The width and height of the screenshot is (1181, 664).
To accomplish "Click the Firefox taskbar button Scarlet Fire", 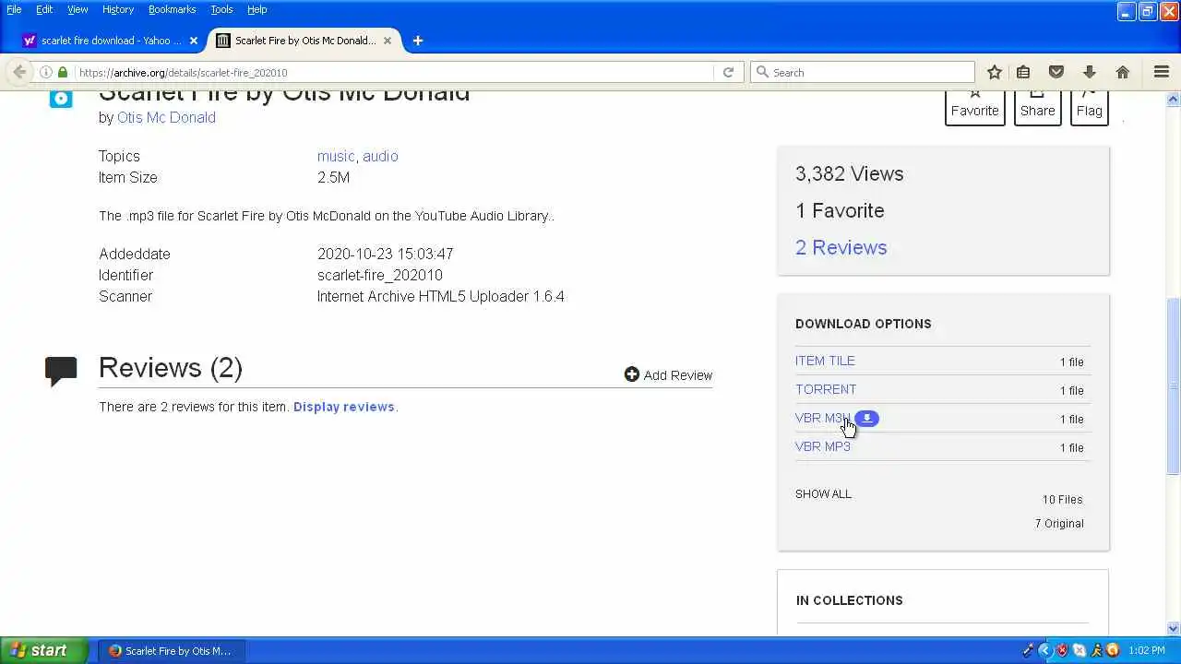I will coord(173,650).
